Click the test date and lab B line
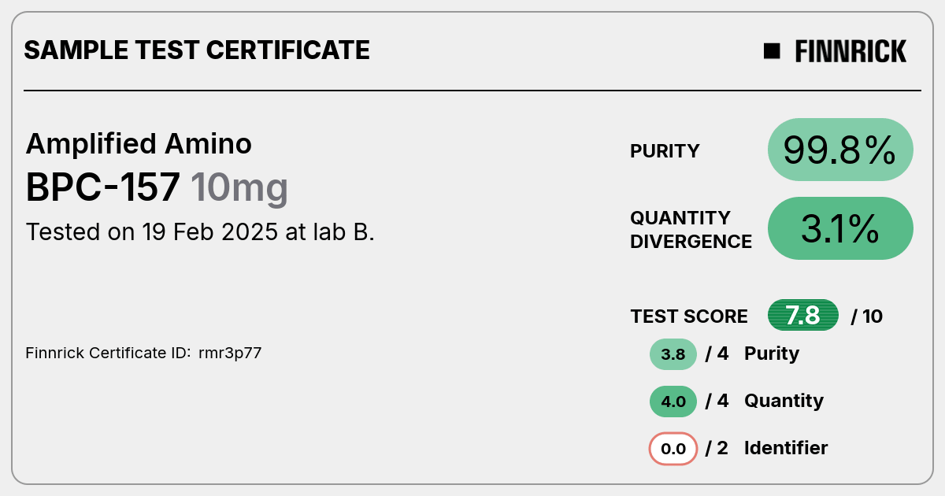Viewport: 945px width, 496px height. coord(200,232)
